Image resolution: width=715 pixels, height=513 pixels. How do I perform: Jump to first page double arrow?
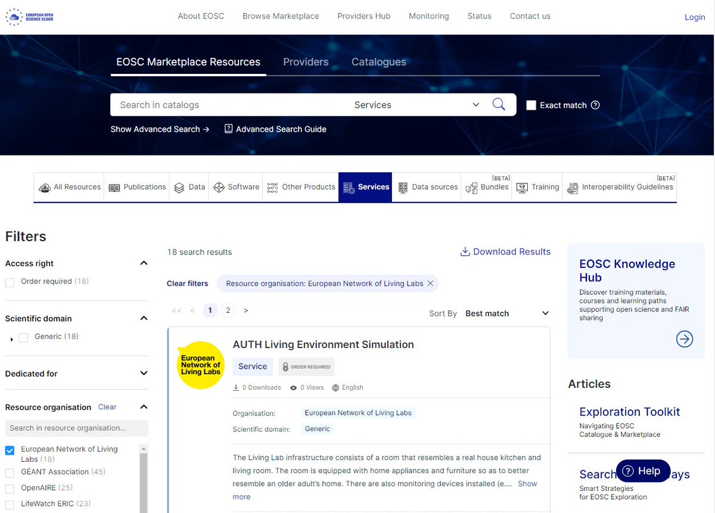click(176, 310)
